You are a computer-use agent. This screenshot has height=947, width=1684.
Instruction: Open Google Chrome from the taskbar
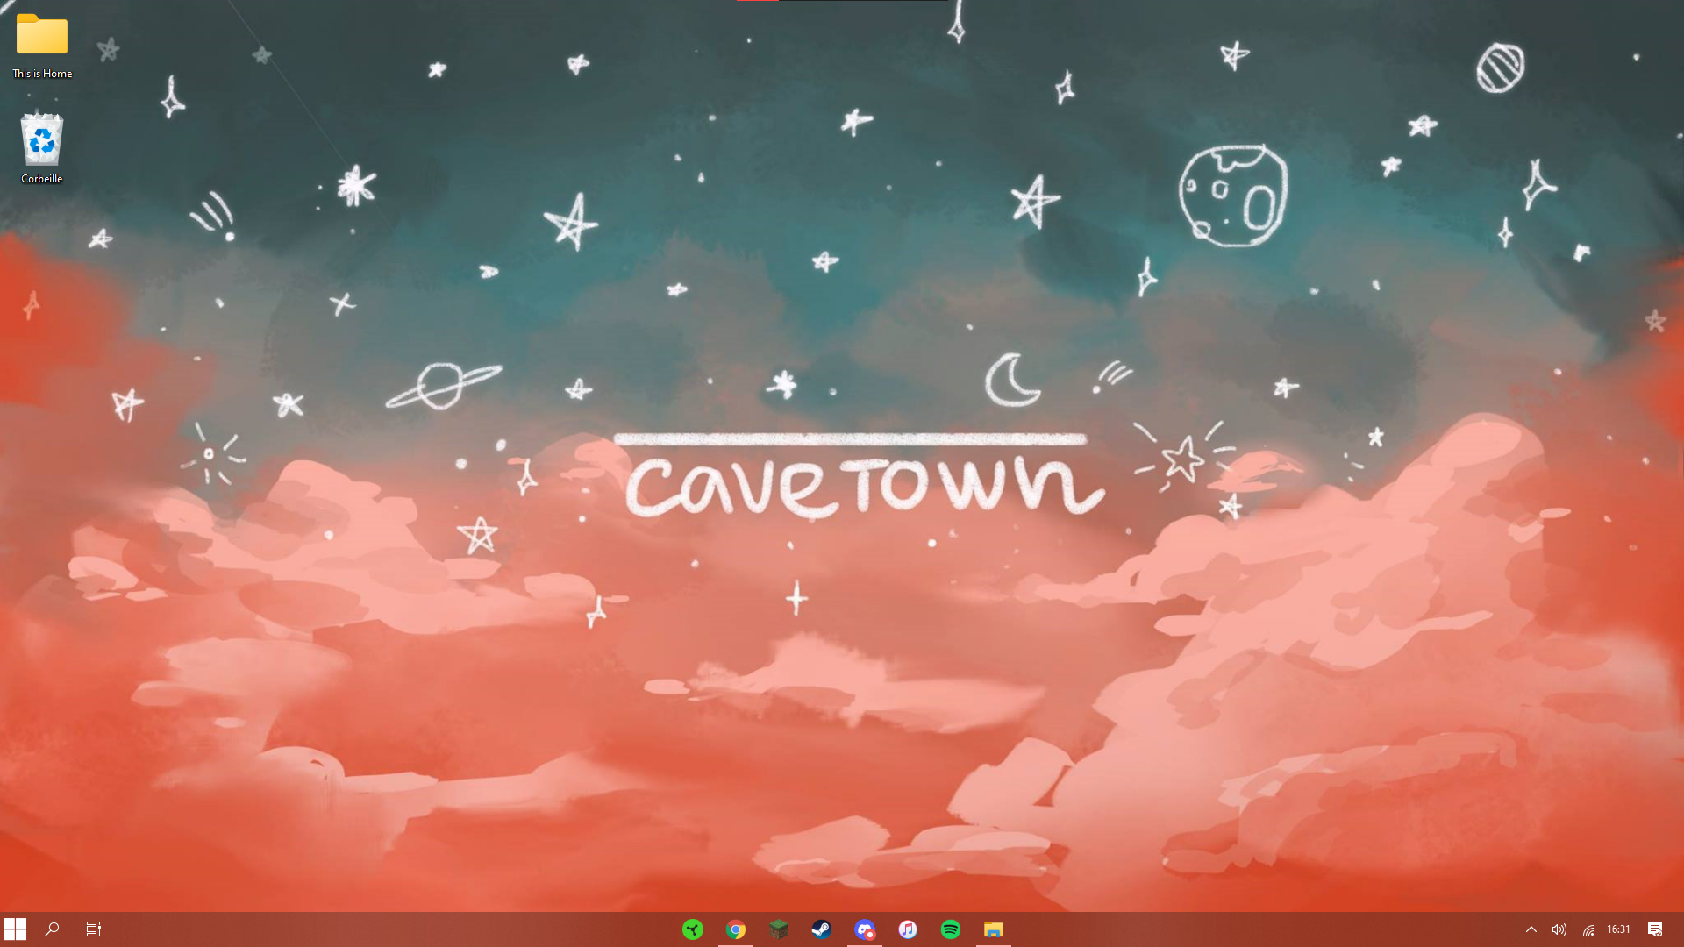point(736,929)
